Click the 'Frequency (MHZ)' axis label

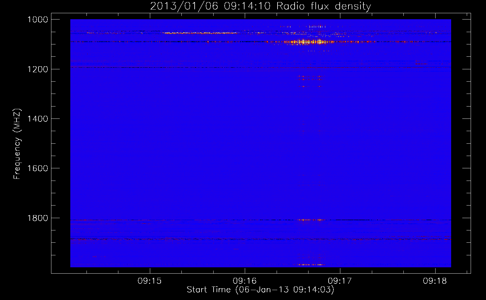tap(17, 144)
